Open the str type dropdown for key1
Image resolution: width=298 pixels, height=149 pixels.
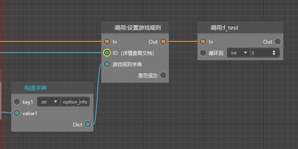coord(49,102)
